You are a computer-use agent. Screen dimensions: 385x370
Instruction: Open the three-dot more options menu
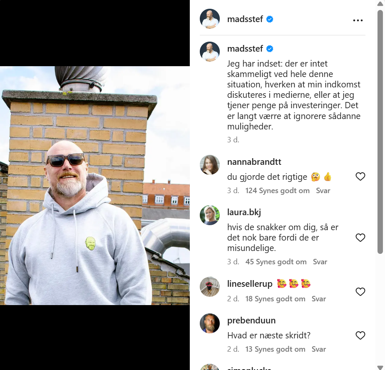(x=358, y=20)
